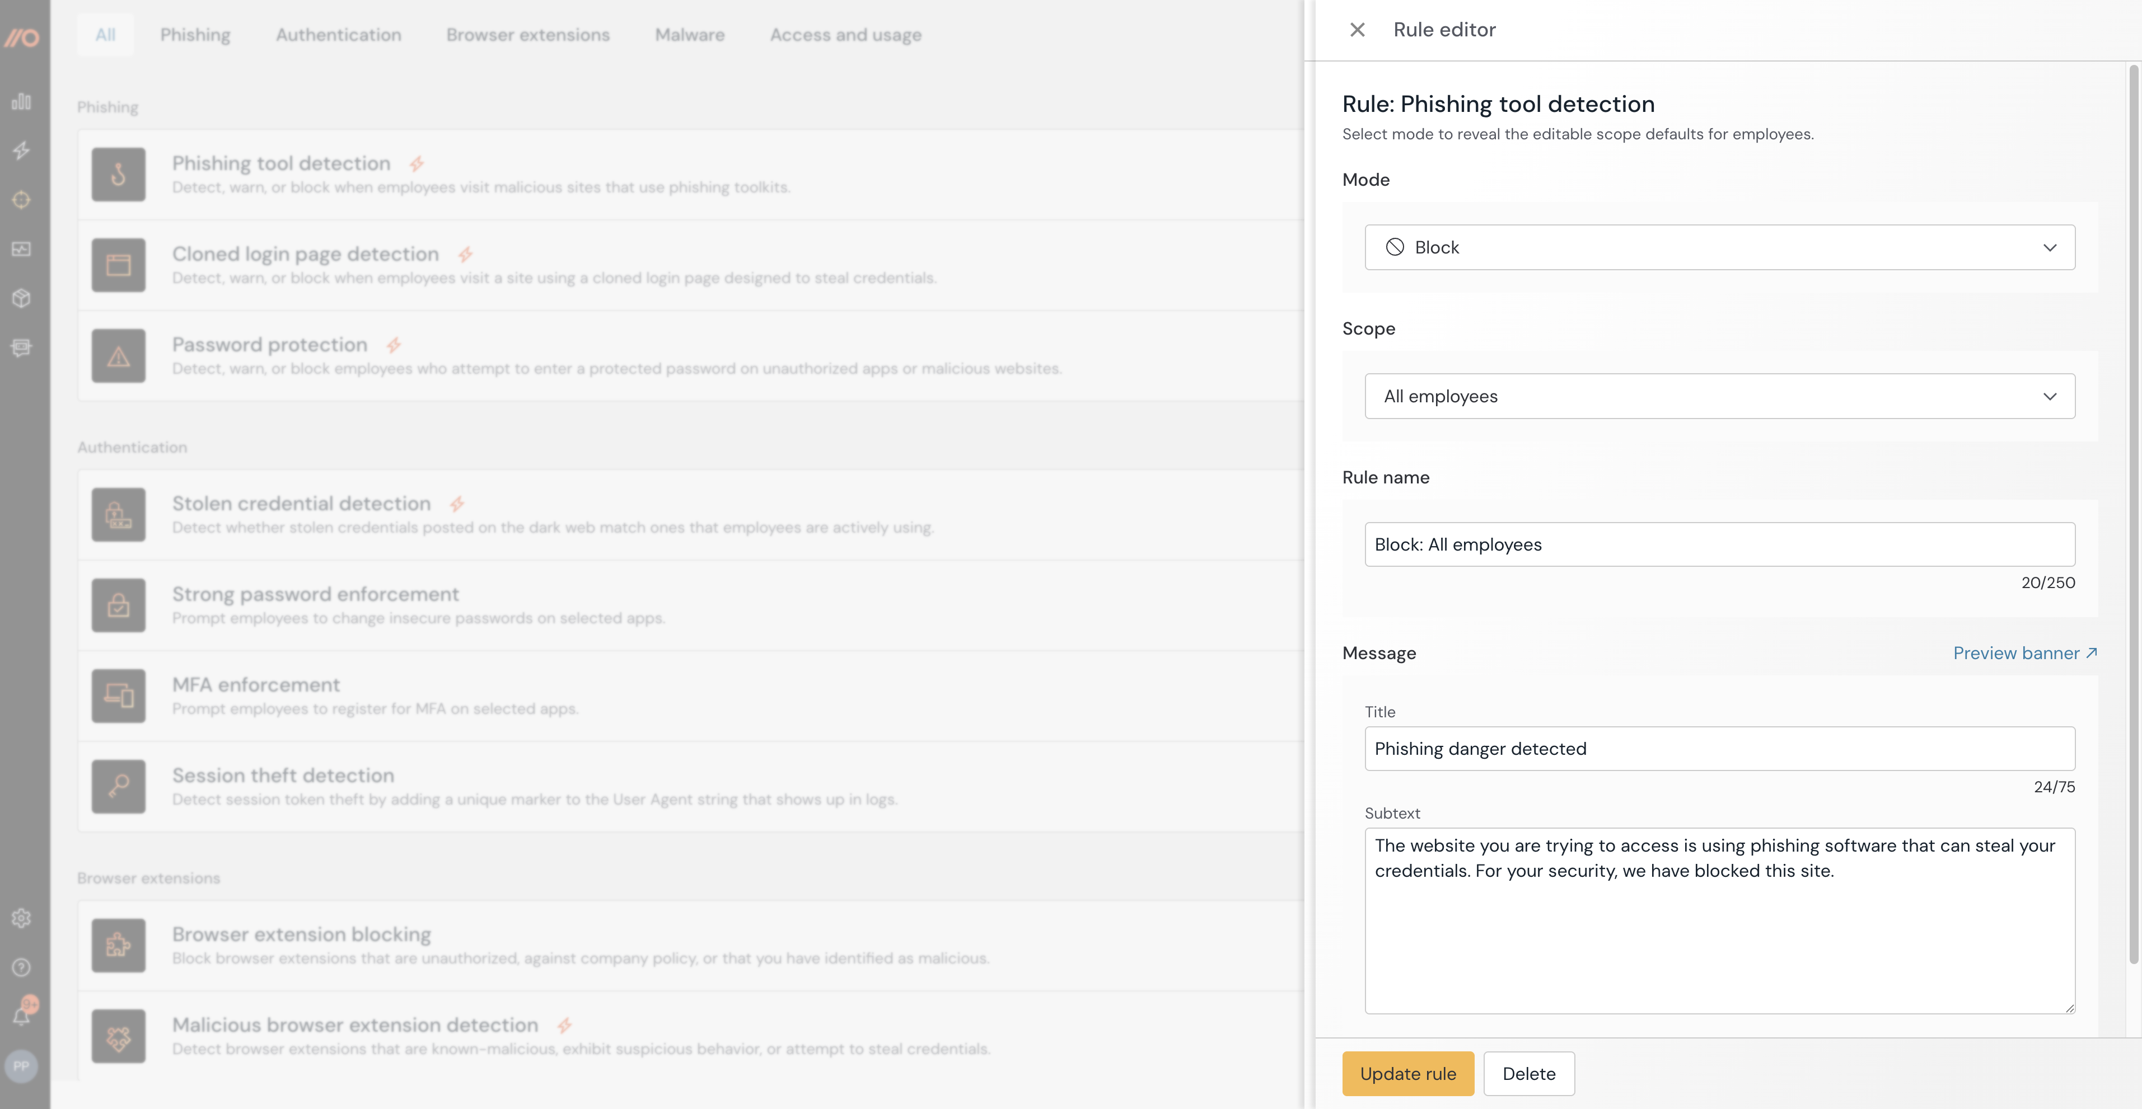Viewport: 2142px width, 1109px height.
Task: Open the cube package sidebar icon
Action: coord(22,298)
